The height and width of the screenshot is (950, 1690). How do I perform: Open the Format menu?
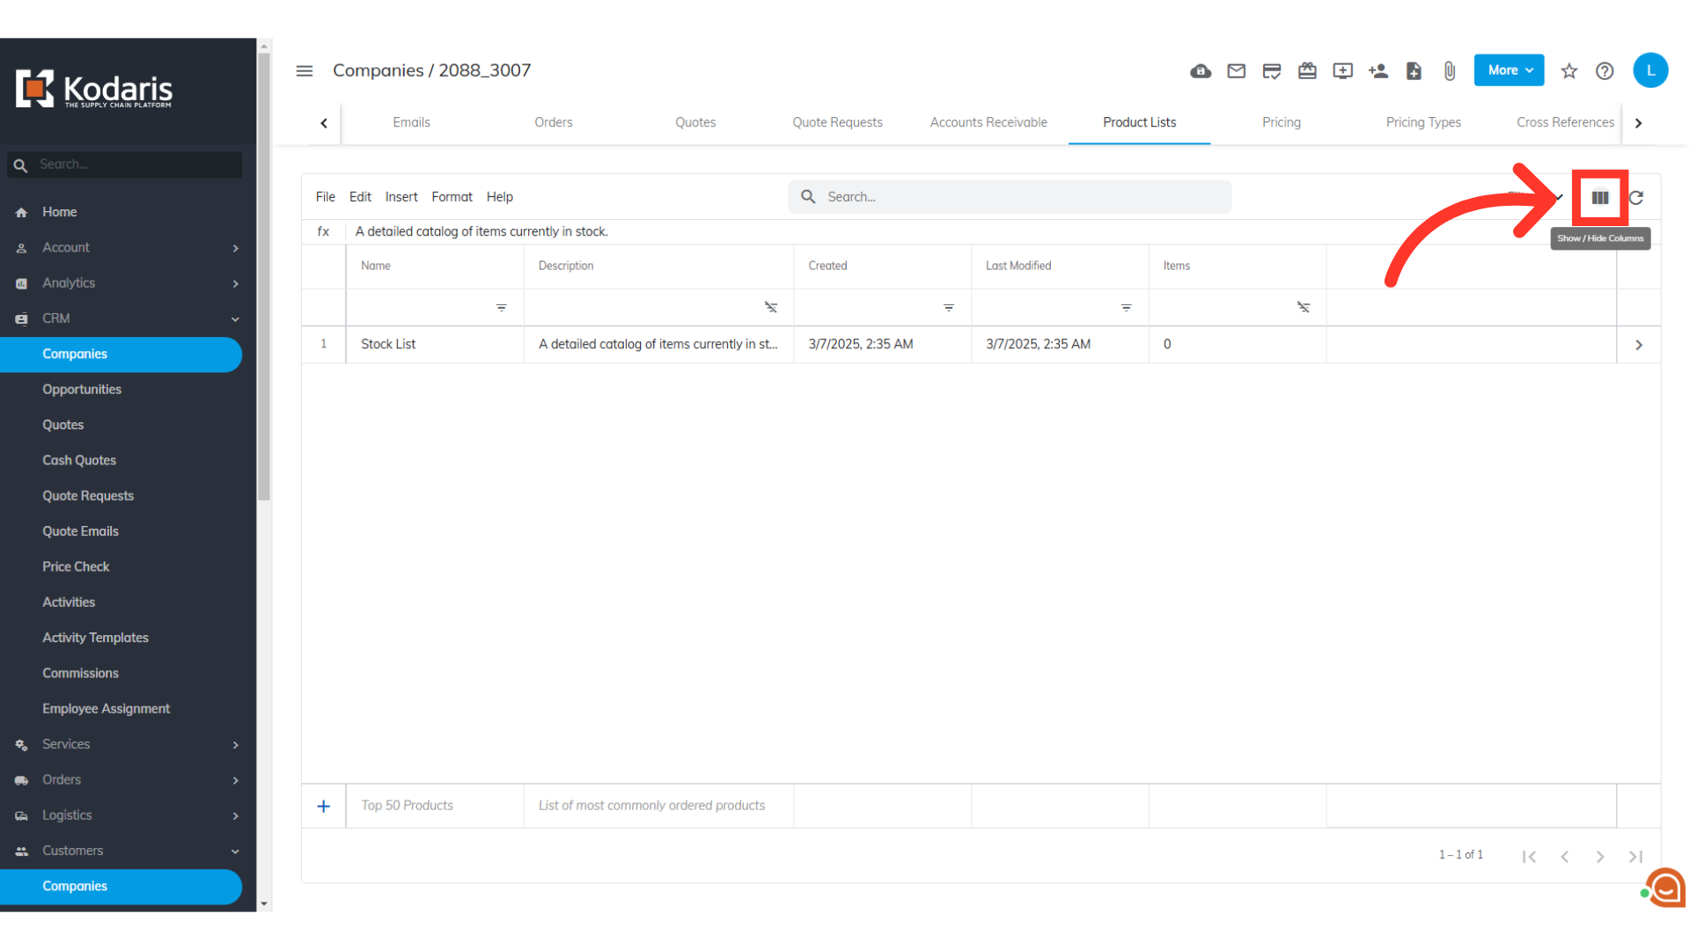point(452,197)
